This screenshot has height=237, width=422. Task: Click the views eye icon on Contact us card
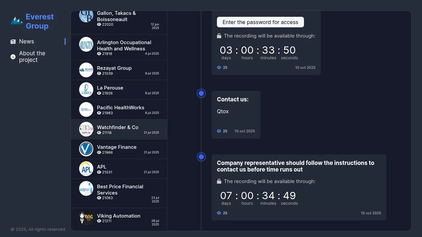tap(219, 131)
